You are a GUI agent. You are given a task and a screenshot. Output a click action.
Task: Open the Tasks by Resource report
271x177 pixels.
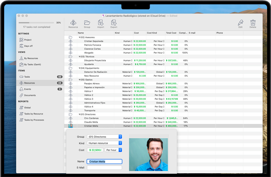coord(33,114)
